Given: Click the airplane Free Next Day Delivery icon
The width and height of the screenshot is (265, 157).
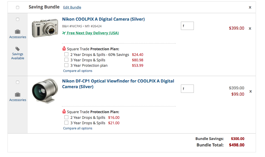Looking at the screenshot, I should pyautogui.click(x=64, y=33).
